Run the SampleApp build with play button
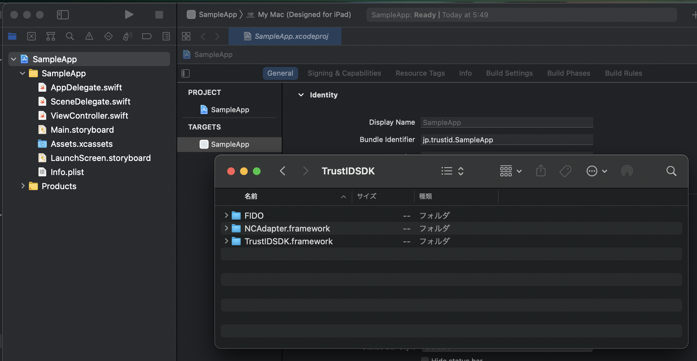The image size is (697, 361). click(129, 15)
